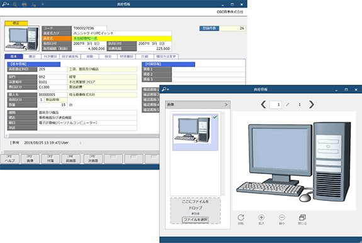
Task: Click the rotate icon below the preview
Action: pyautogui.click(x=240, y=219)
